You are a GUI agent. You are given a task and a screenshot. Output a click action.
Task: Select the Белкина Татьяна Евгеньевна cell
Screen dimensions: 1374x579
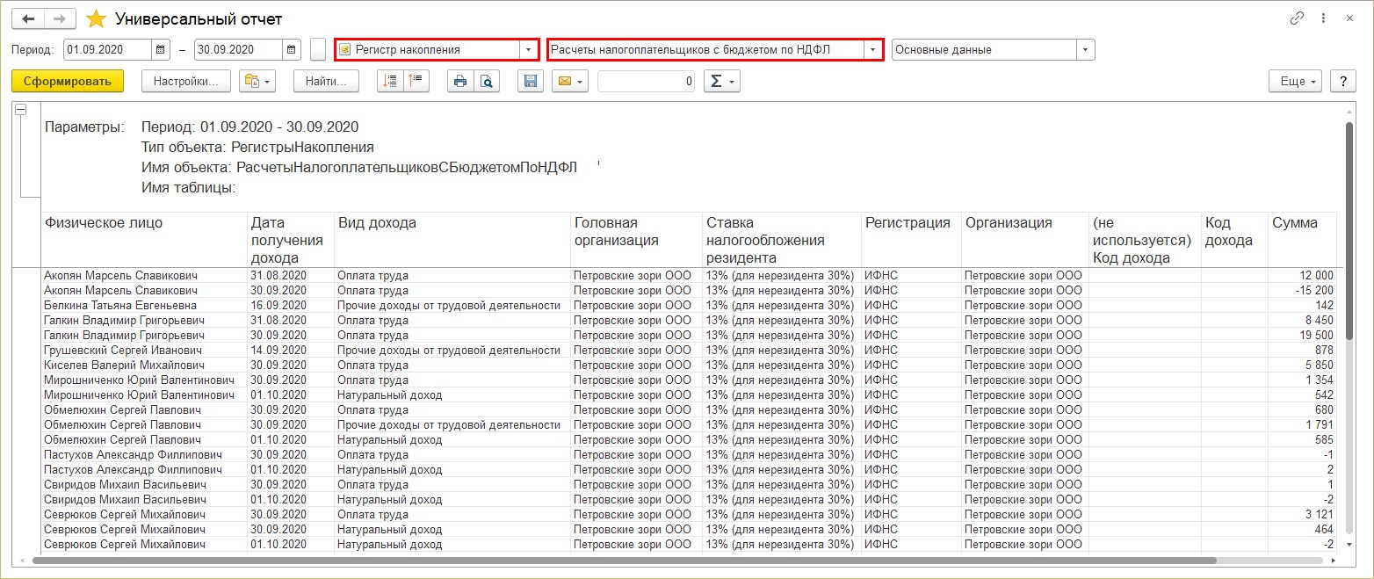pos(144,306)
